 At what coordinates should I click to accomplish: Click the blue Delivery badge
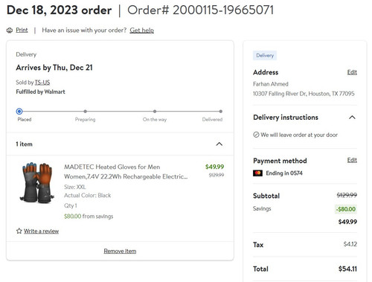click(265, 55)
